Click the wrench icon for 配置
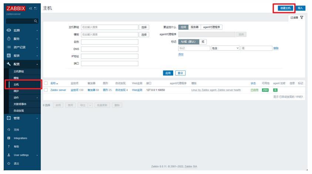This screenshot has height=174, width=312. [x=9, y=64]
